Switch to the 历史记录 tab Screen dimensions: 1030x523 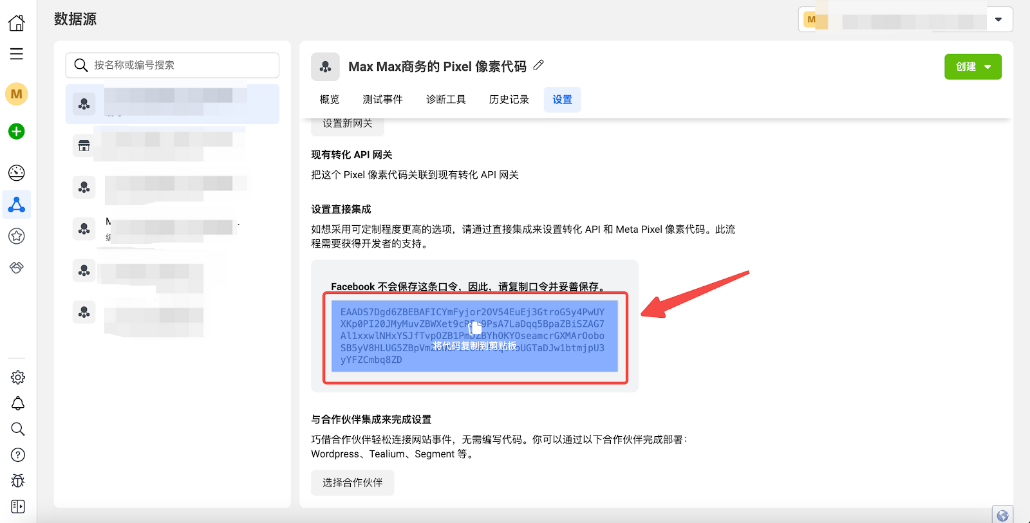[x=509, y=100]
